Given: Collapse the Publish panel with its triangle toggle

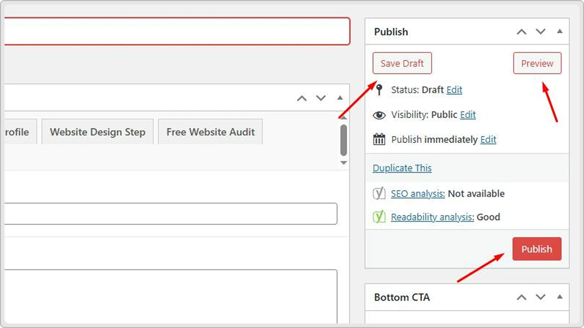Looking at the screenshot, I should [x=560, y=31].
